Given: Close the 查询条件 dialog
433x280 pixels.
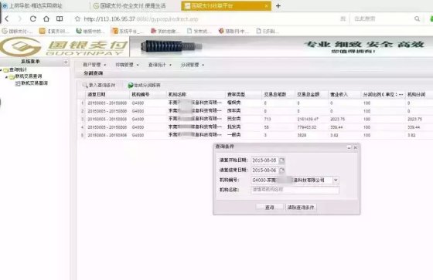Looking at the screenshot, I should click(x=356, y=148).
